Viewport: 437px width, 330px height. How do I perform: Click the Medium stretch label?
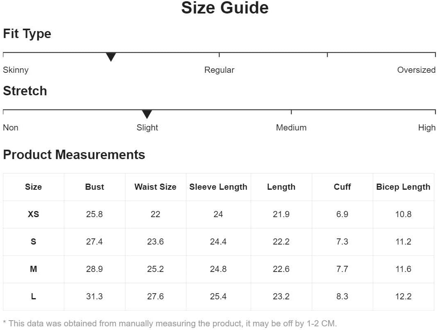point(291,128)
